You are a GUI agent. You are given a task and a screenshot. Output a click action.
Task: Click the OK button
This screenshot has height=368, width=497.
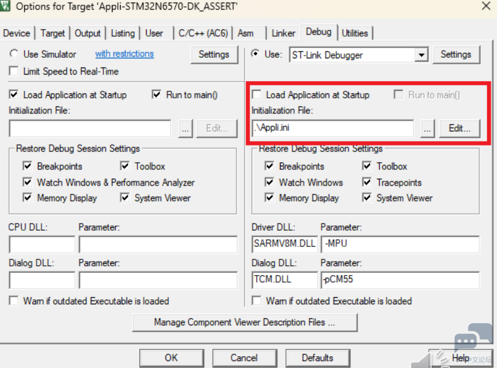171,358
